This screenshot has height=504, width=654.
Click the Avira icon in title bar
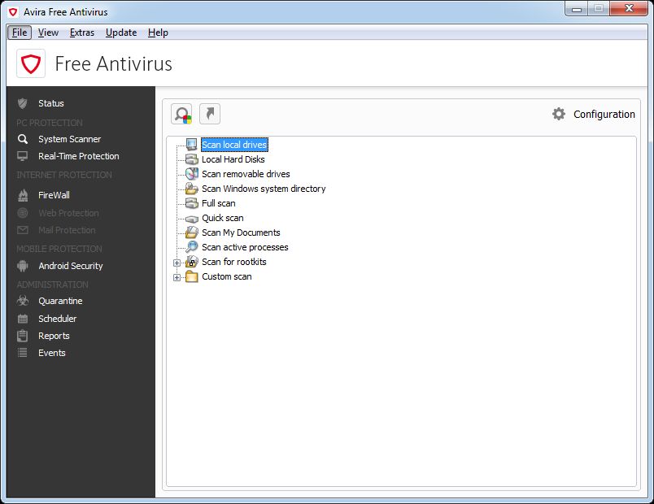(x=13, y=12)
